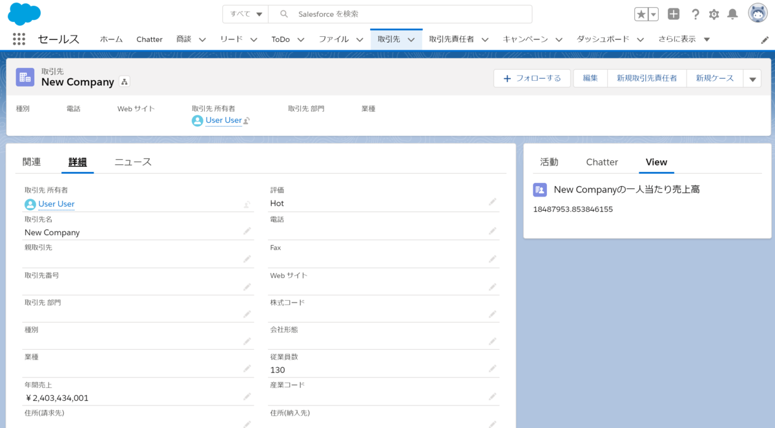The height and width of the screenshot is (428, 775).
Task: Open the ダッシュボード navigation tab
Action: click(603, 39)
